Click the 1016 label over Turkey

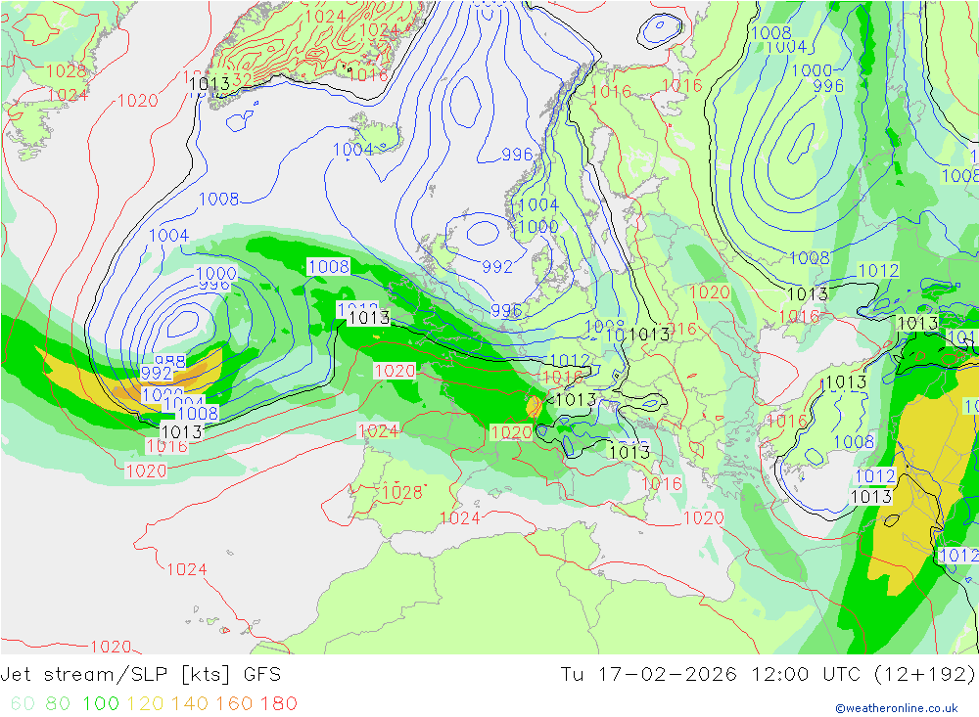point(787,422)
